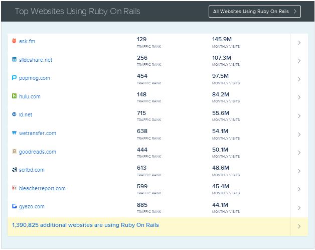Open All Websites Using Ruby On Rails button
315x250 pixels.
pos(254,12)
